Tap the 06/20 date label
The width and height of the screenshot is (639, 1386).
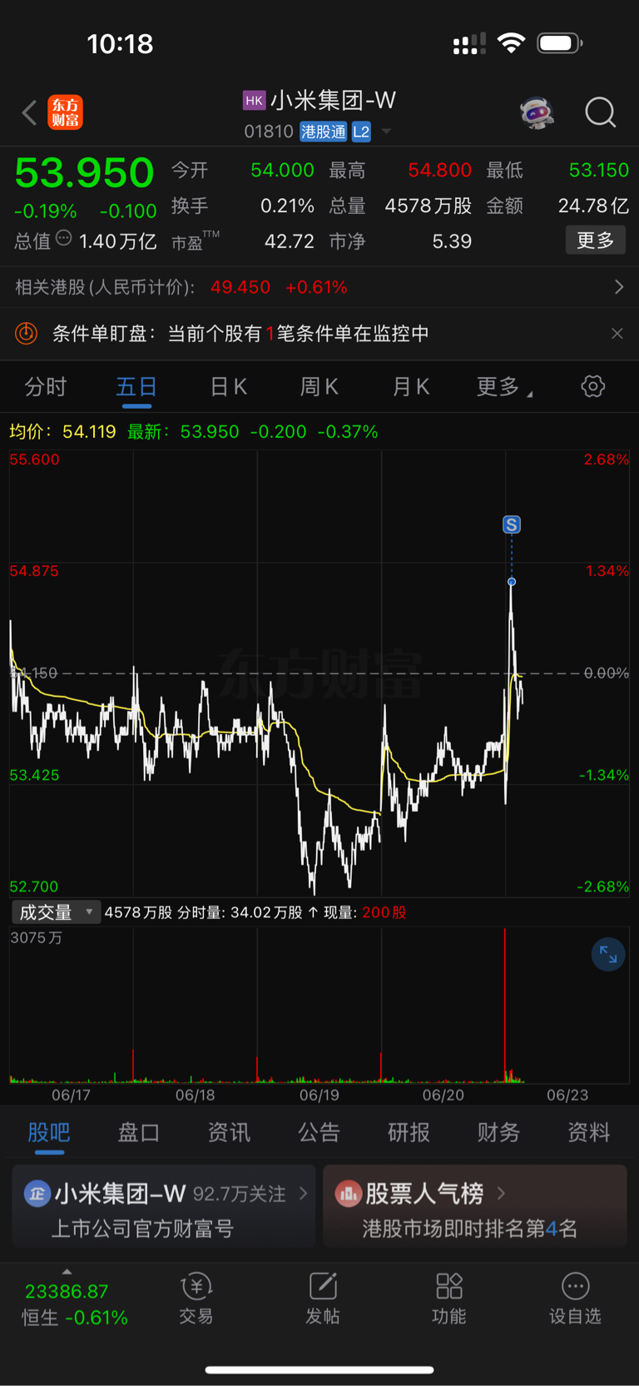pyautogui.click(x=443, y=1095)
